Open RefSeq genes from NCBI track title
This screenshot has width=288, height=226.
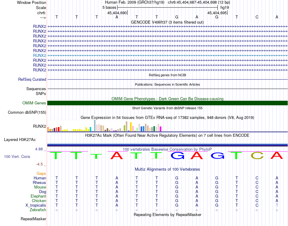(x=167, y=75)
